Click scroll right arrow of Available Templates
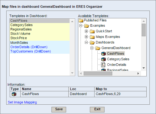Image resolution: width=156 pixels, height=114 pixels. pyautogui.click(x=138, y=73)
